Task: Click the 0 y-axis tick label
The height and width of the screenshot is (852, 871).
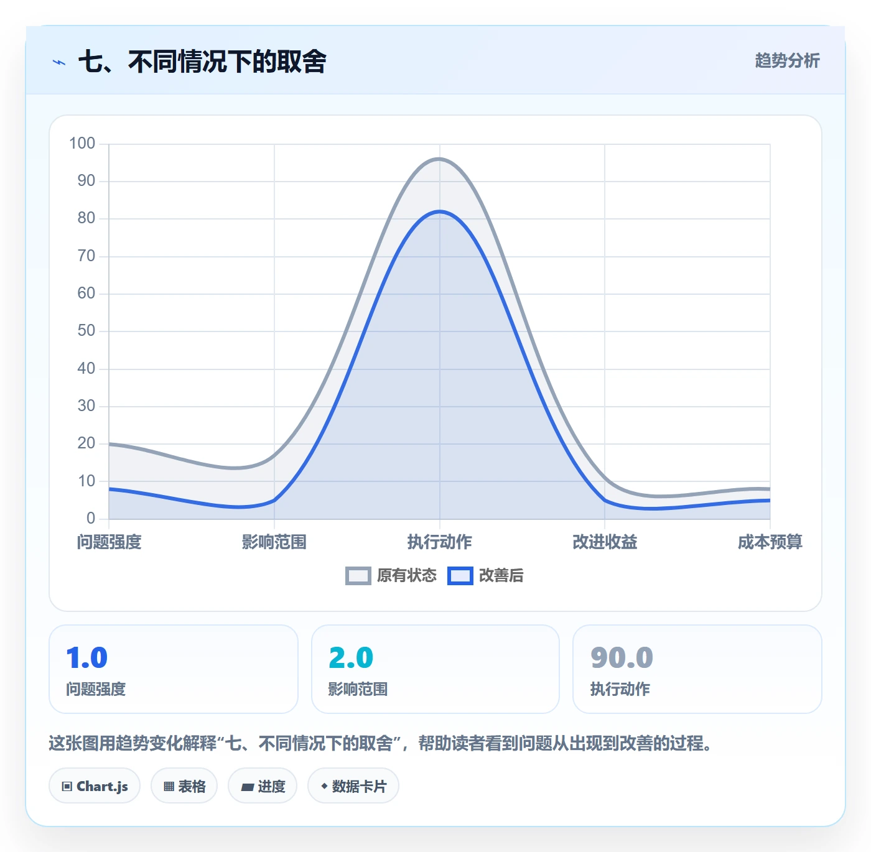Action: [x=91, y=518]
